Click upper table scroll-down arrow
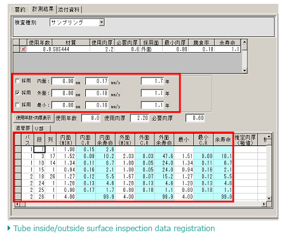The width and height of the screenshot is (286, 235). click(245, 70)
